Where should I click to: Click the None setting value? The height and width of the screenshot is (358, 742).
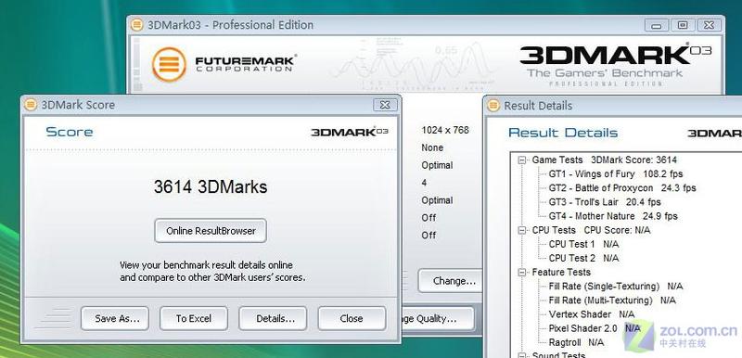pyautogui.click(x=432, y=147)
